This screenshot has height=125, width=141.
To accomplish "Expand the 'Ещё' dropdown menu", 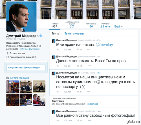I will pos(118,26).
